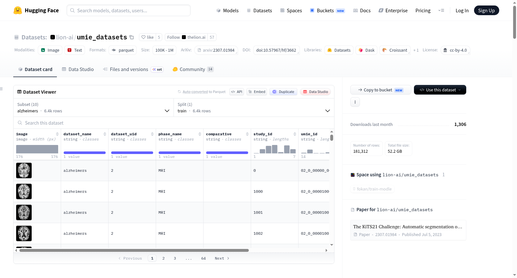517x278 pixels.
Task: Sort the image column with its arrows
Action: tap(57, 134)
